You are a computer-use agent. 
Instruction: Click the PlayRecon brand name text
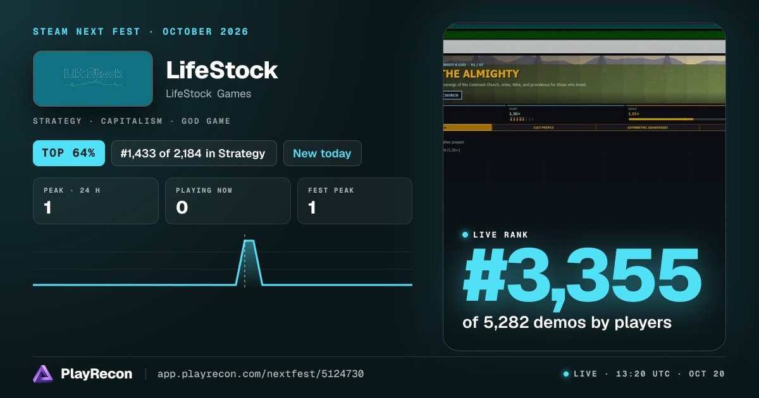(x=97, y=374)
